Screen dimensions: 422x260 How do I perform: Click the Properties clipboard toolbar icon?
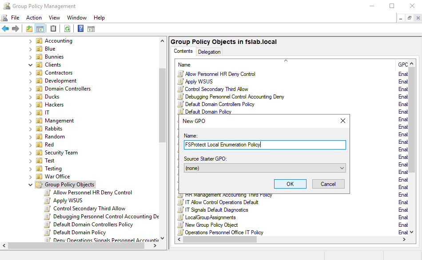(x=53, y=29)
